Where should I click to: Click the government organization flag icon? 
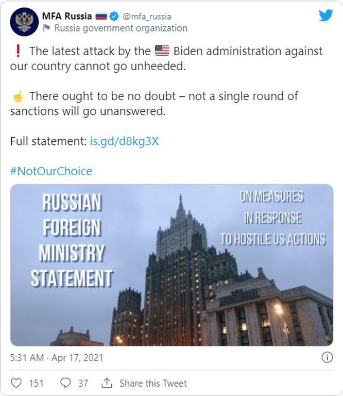point(46,28)
